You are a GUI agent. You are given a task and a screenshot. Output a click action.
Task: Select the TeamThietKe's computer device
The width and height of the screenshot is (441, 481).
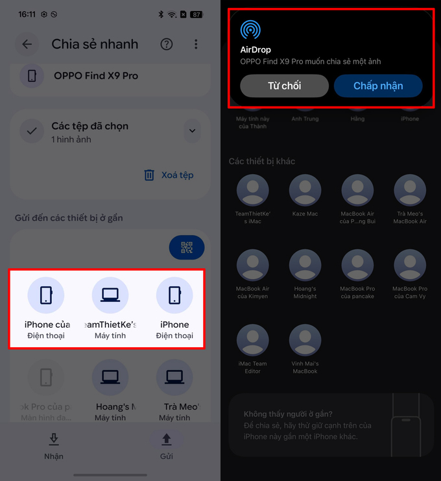(110, 308)
